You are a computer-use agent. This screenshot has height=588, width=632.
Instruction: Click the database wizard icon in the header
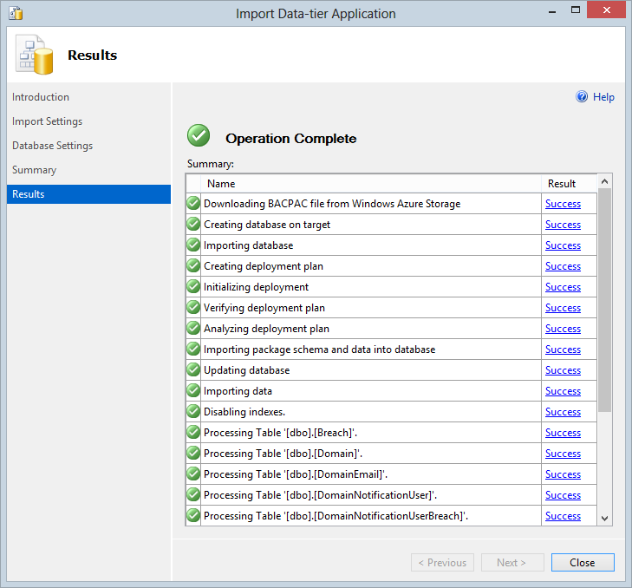[x=34, y=56]
